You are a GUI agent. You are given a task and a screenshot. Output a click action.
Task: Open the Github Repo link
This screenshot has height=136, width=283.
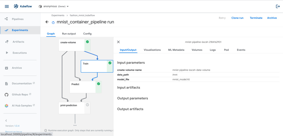point(20,95)
